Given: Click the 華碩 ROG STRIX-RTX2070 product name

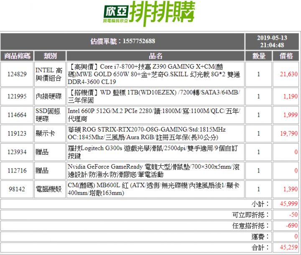Looking at the screenshot, I should pyautogui.click(x=147, y=133).
